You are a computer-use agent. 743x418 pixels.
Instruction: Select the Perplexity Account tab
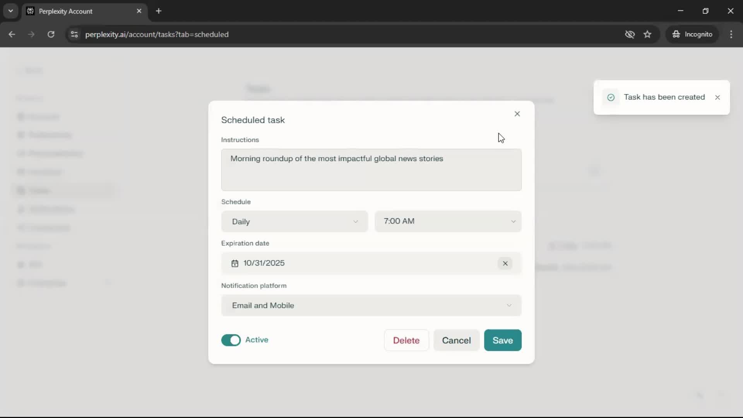click(66, 11)
